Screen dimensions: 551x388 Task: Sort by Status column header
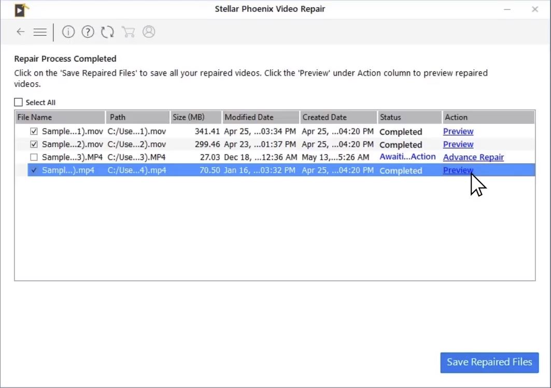[408, 117]
